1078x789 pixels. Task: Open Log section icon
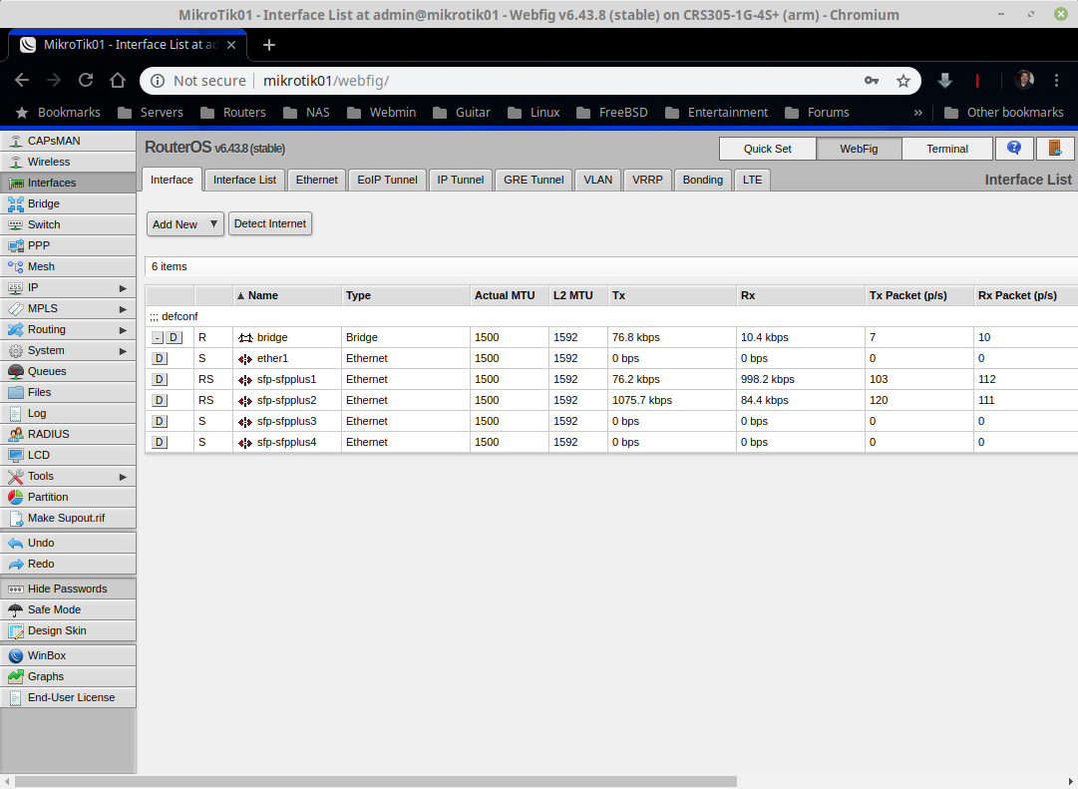pyautogui.click(x=15, y=413)
